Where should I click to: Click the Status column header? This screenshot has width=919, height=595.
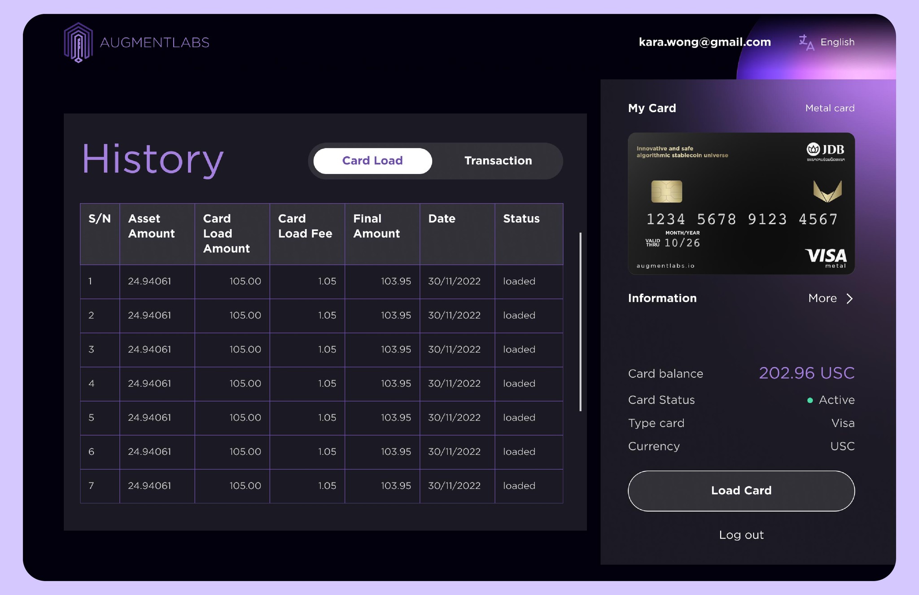point(521,219)
